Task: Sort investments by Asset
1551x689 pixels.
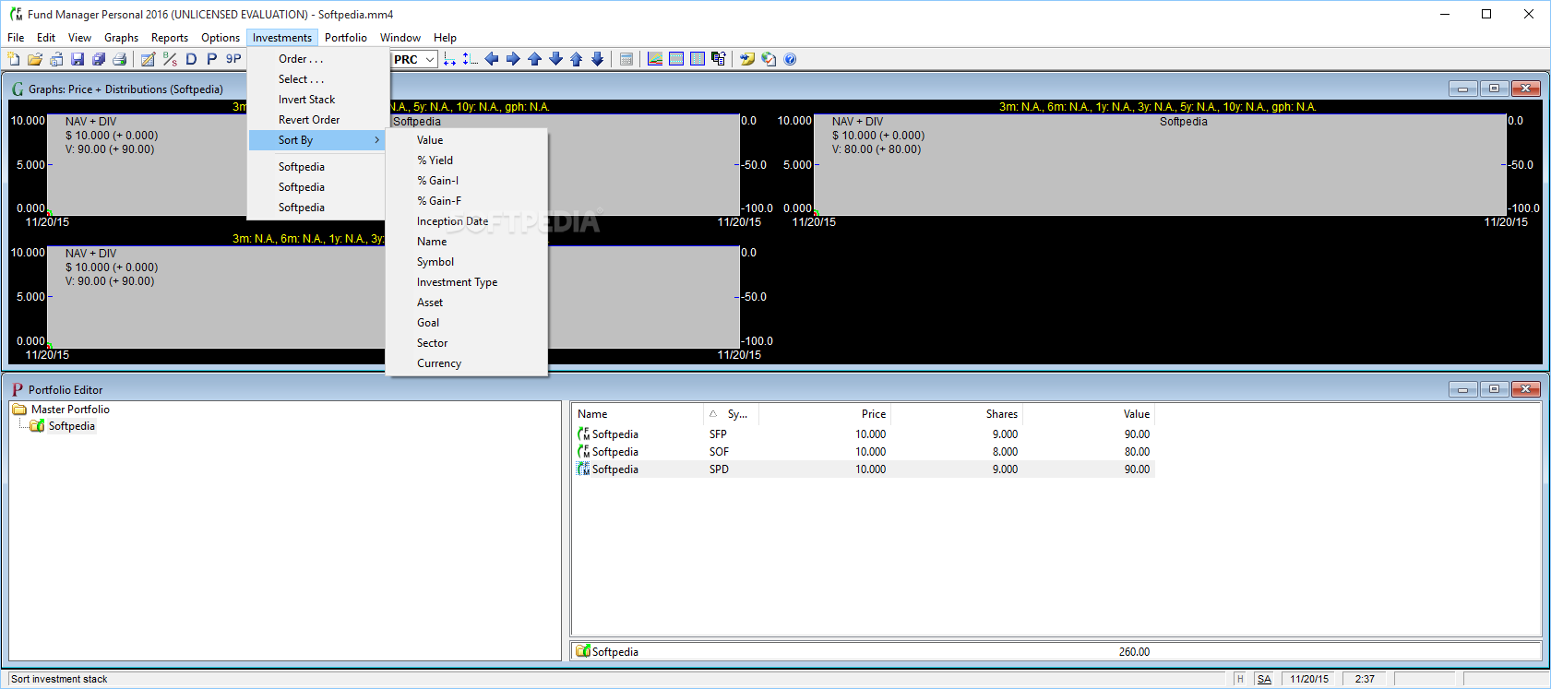Action: [x=467, y=303]
